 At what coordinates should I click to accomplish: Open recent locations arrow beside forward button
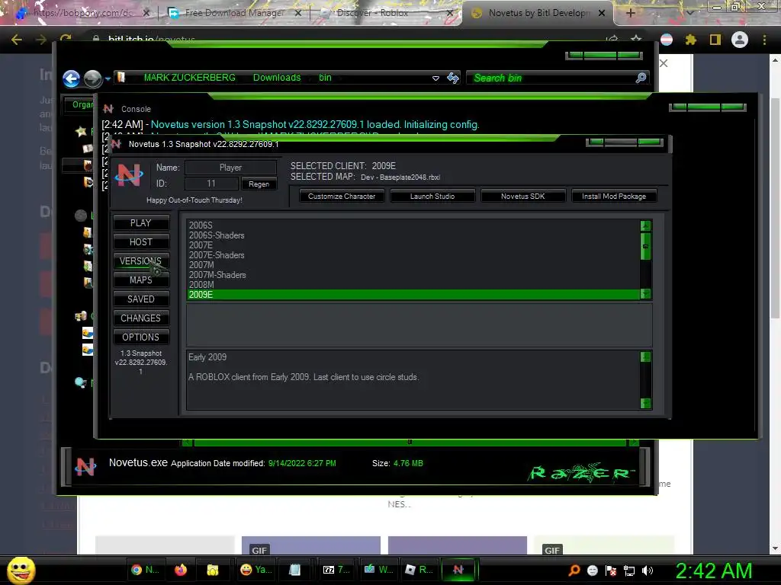pos(108,78)
